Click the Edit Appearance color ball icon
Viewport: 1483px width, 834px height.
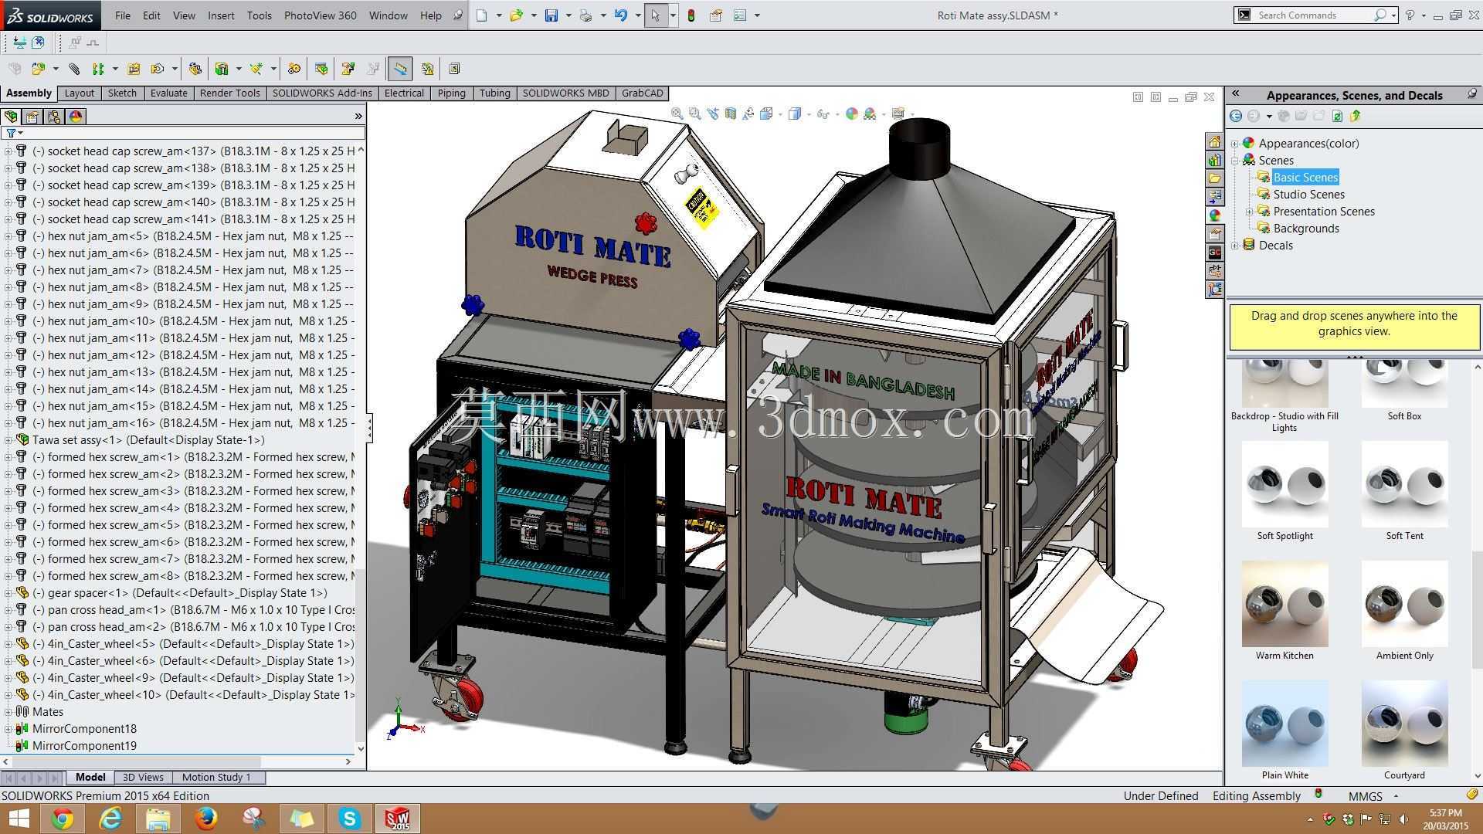point(852,114)
